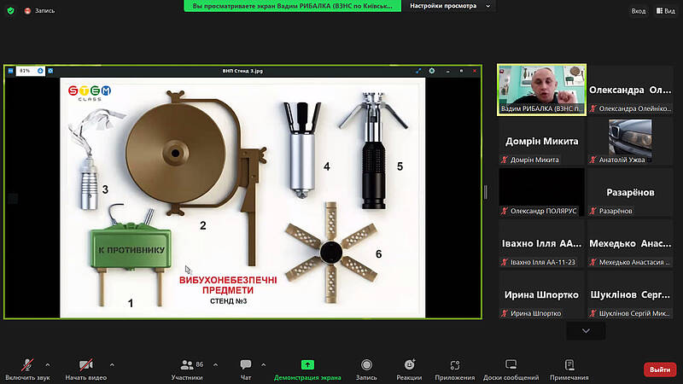Expand audio options arrow beside microphone
The height and width of the screenshot is (384, 683).
tap(47, 364)
